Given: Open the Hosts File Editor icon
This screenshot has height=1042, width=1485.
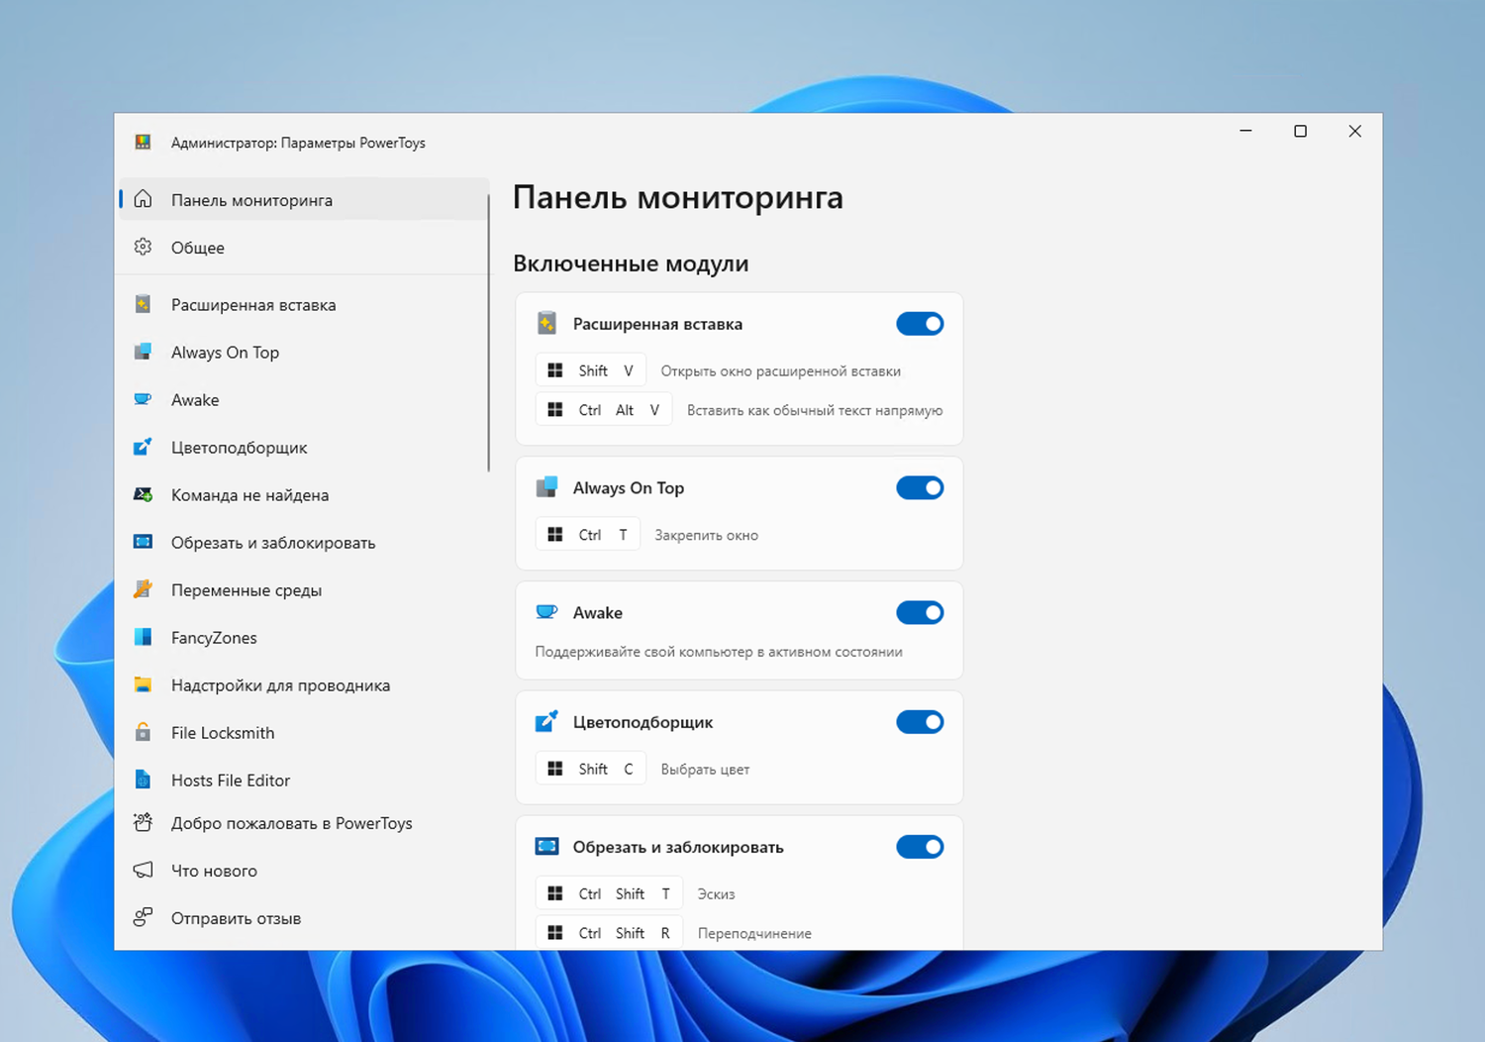Looking at the screenshot, I should pyautogui.click(x=144, y=780).
